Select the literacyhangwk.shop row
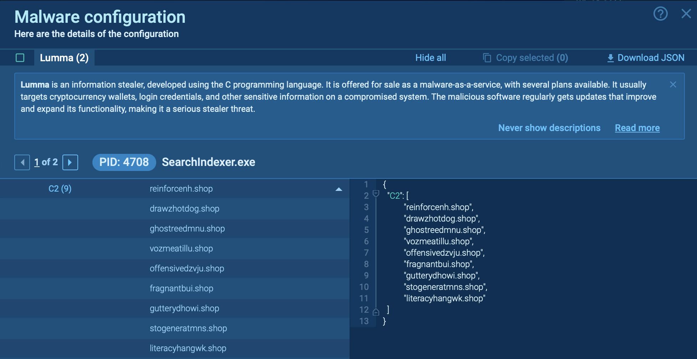 188,348
